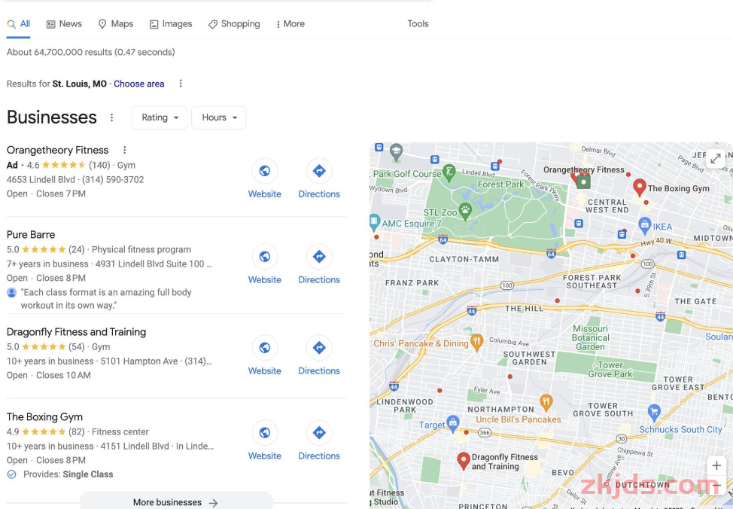Click the About 64,700,000 results text
733x509 pixels.
[91, 53]
